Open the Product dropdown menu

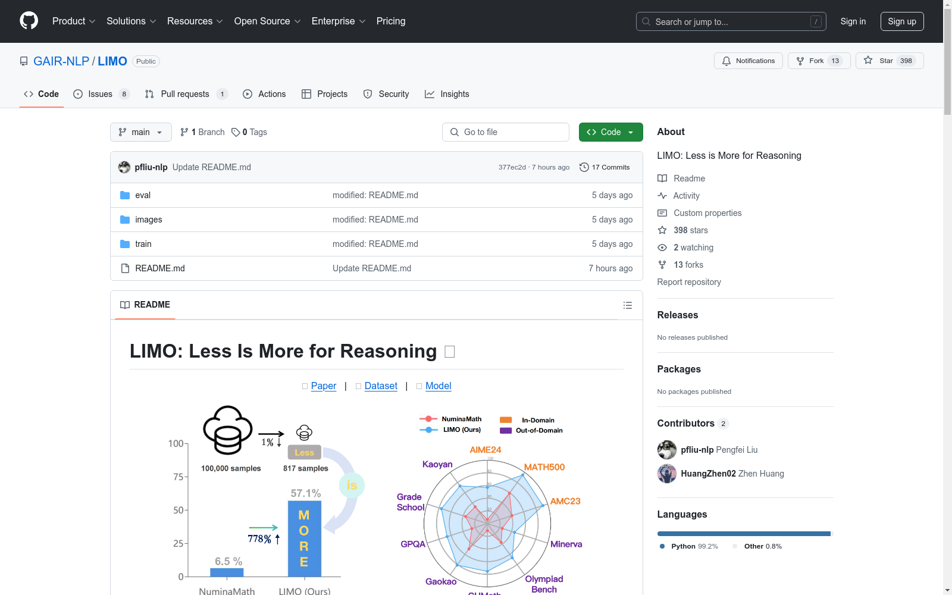click(x=74, y=21)
